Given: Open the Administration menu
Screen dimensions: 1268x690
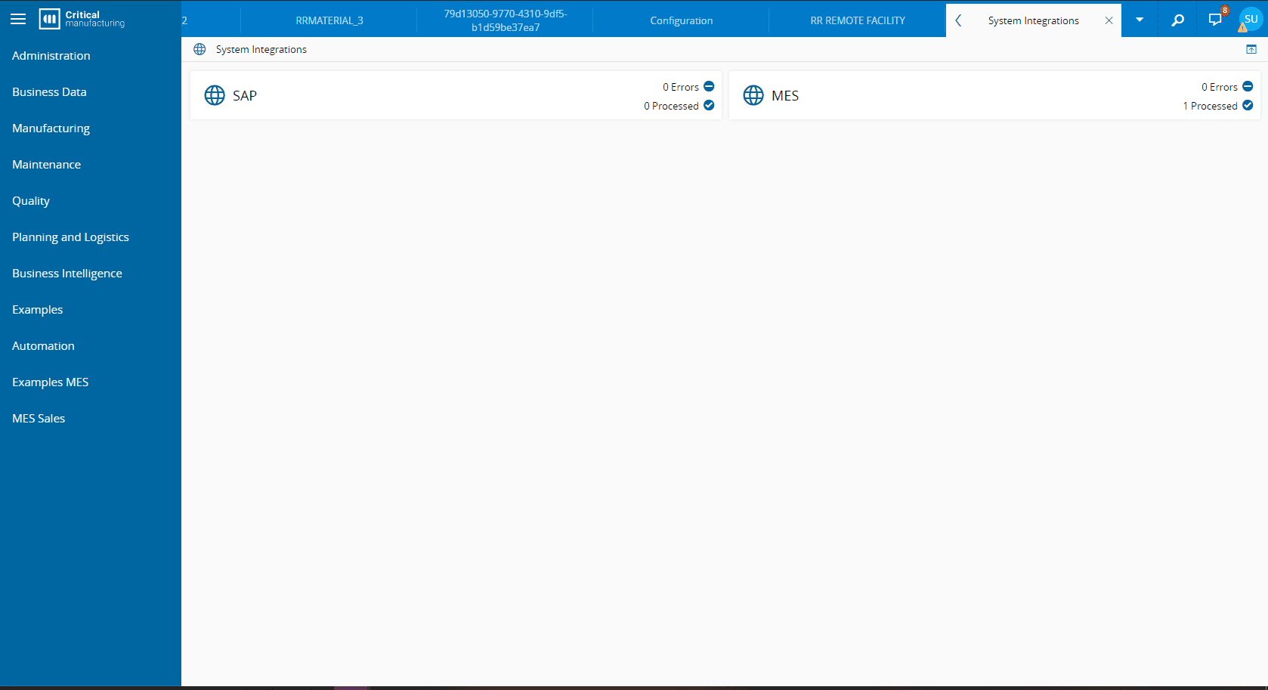Looking at the screenshot, I should coord(91,56).
